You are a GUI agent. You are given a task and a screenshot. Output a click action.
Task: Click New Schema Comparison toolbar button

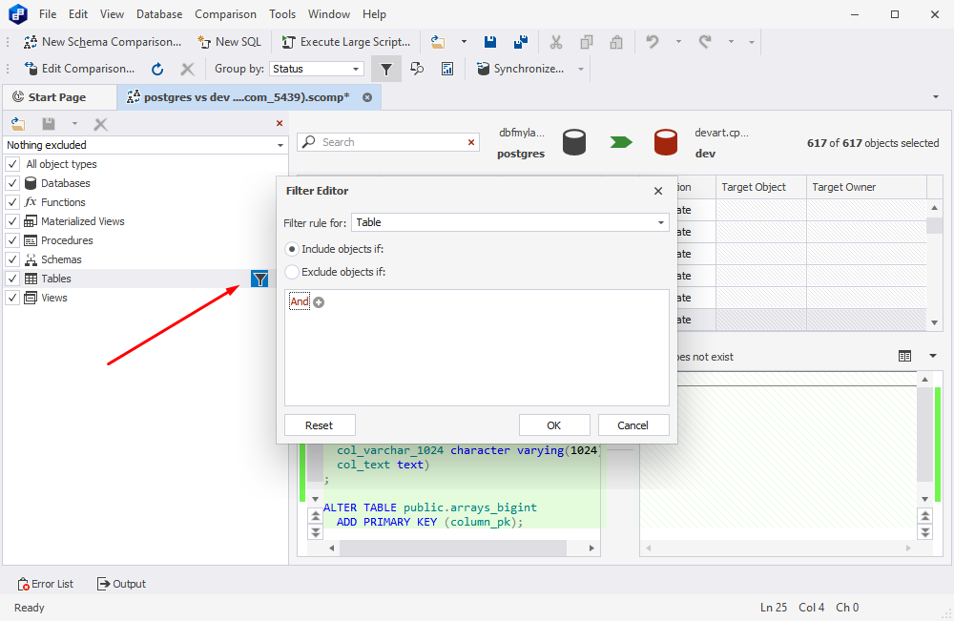(x=102, y=42)
